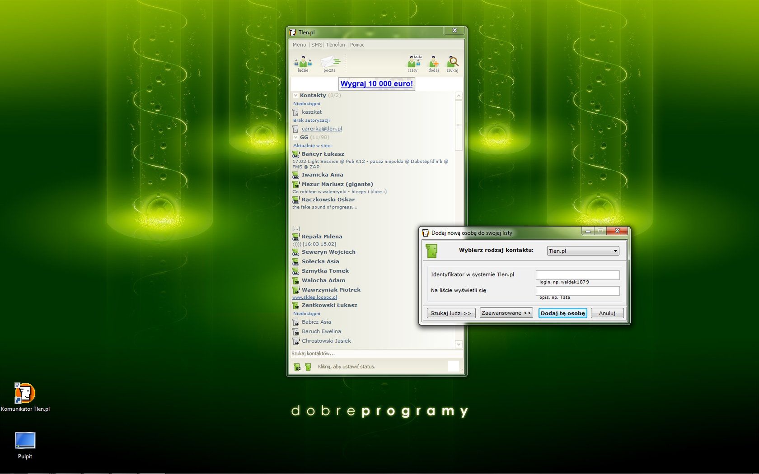Click the contact list scrollbar thumb
The height and width of the screenshot is (474, 759).
pos(459,125)
